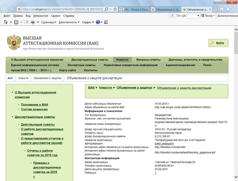
Task: Refresh the page with the reload icon
Action: (115, 9)
